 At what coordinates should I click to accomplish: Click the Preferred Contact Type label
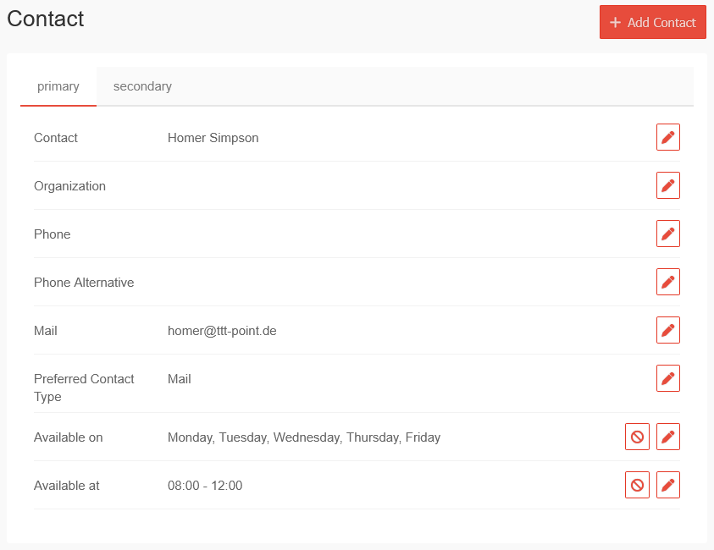click(84, 388)
